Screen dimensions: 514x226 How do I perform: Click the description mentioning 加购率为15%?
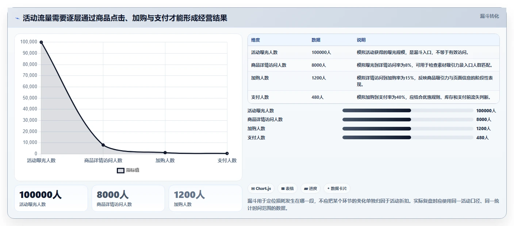coord(425,81)
